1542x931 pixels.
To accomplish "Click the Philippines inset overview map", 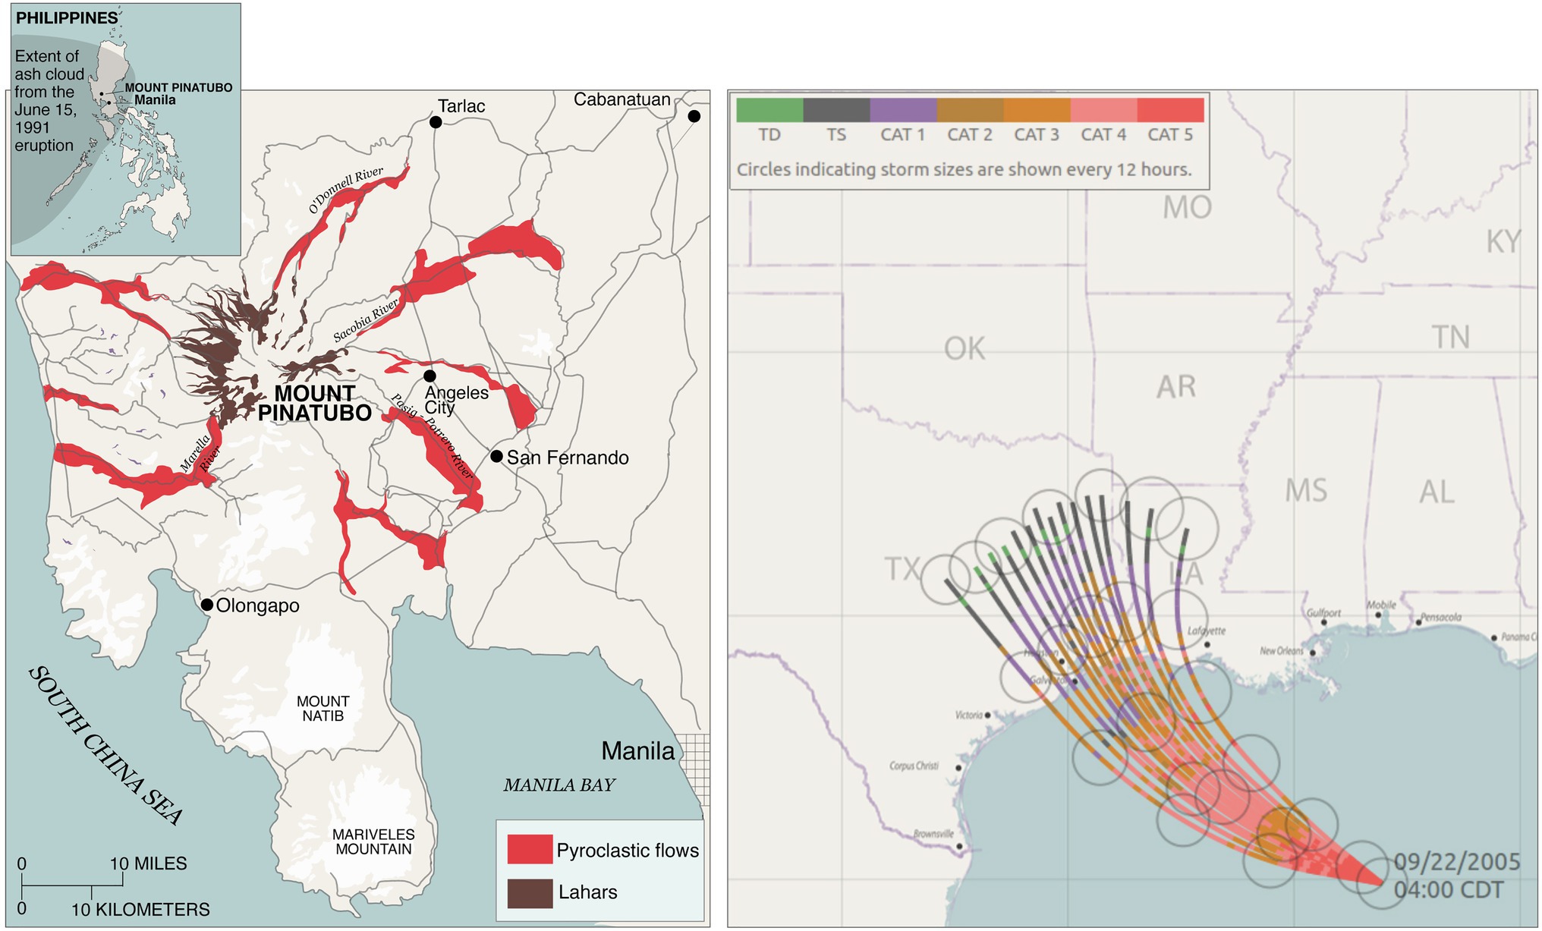I will (x=125, y=129).
